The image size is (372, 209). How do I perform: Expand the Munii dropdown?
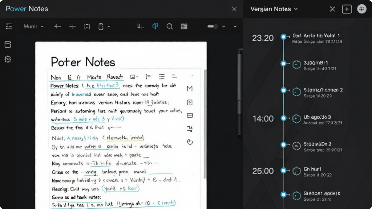(33, 26)
